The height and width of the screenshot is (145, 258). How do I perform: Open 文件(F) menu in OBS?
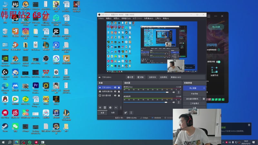pyautogui.click(x=101, y=18)
